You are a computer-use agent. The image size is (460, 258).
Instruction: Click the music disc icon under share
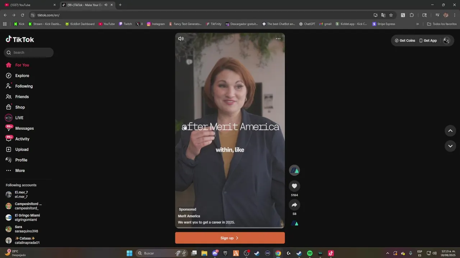tap(294, 224)
